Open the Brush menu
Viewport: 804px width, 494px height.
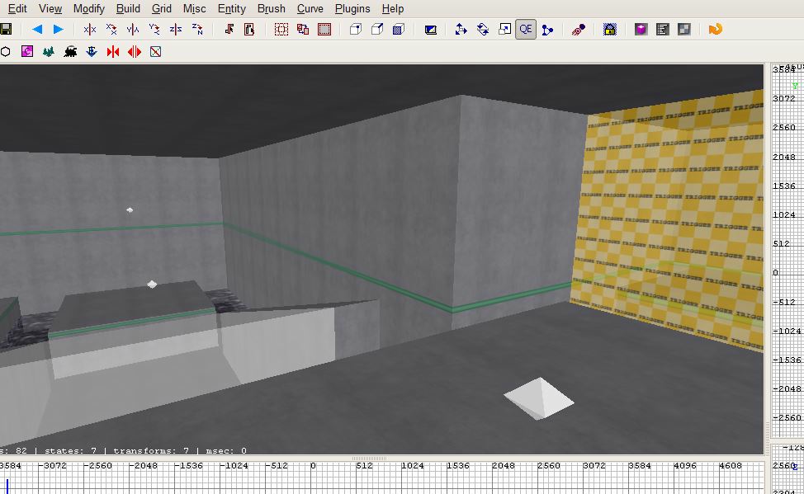pos(271,8)
